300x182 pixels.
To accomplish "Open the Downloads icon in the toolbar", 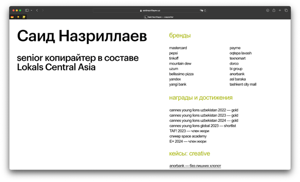I will 267,10.
